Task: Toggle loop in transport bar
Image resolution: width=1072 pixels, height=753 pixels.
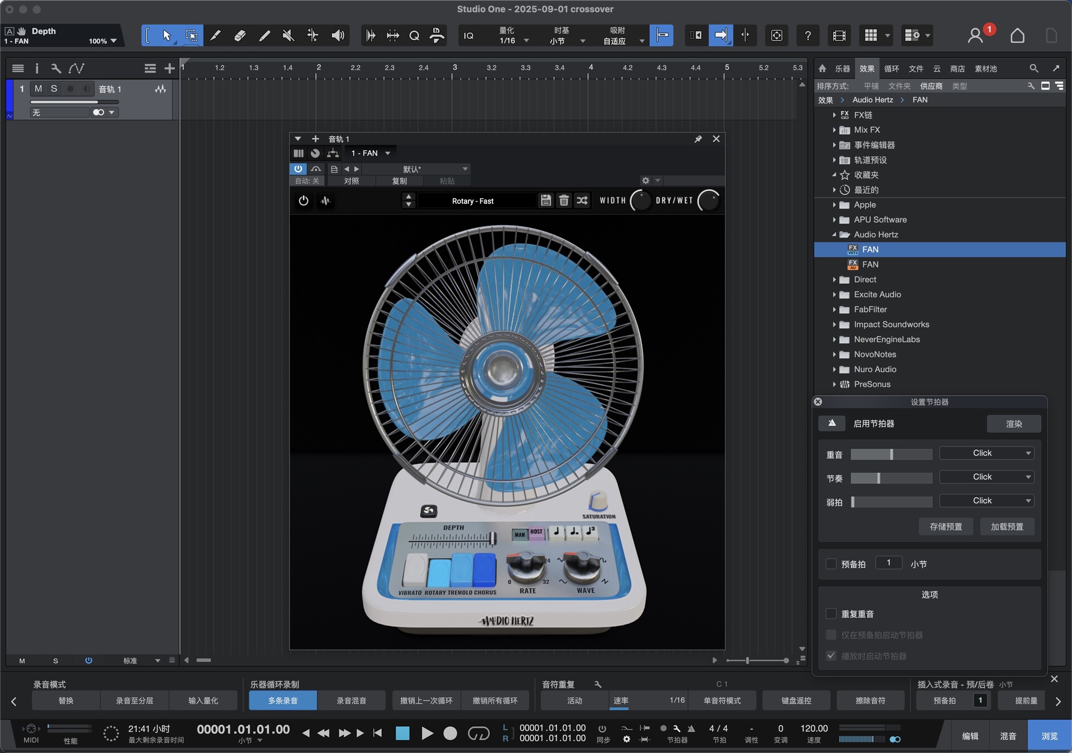Action: pos(478,733)
